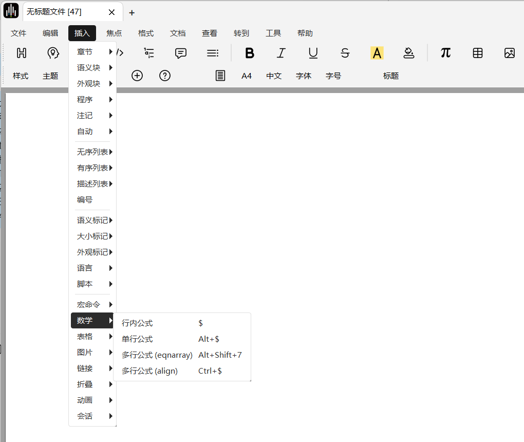Click the yellow highlight A icon

tap(377, 53)
